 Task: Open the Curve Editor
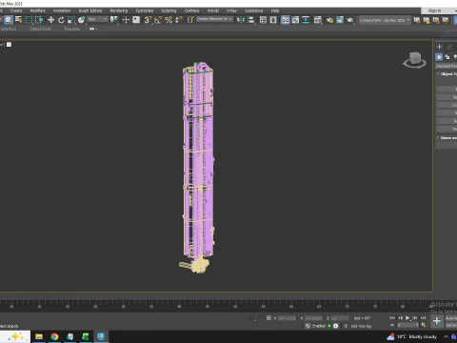295,20
